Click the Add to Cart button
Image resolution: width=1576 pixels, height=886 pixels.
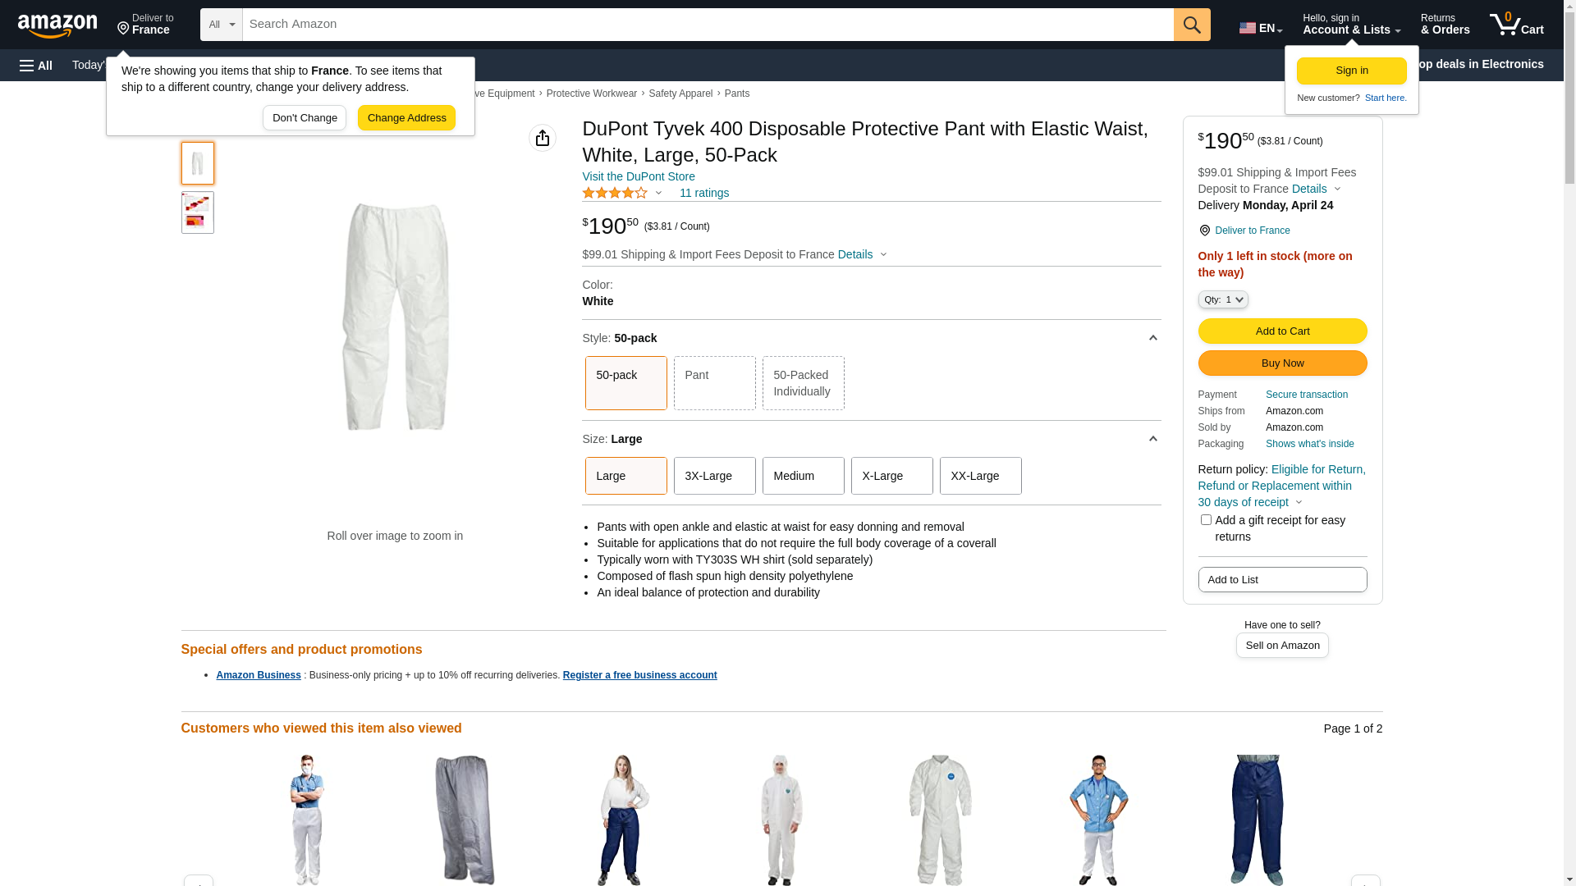[x=1282, y=331]
